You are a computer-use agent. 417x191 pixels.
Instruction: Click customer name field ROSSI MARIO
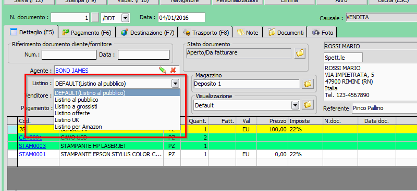(371, 47)
